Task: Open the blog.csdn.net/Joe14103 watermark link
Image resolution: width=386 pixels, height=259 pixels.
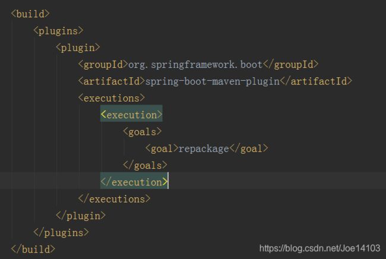Action: [x=319, y=248]
